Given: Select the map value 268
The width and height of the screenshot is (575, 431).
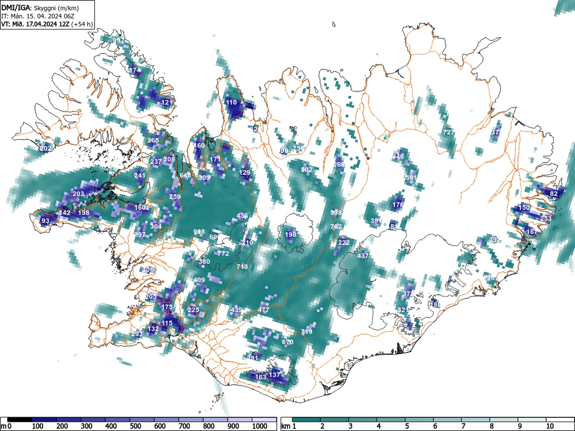Looking at the screenshot, I should coord(339,164).
